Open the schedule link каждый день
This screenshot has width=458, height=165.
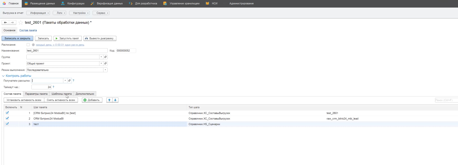coord(60,45)
